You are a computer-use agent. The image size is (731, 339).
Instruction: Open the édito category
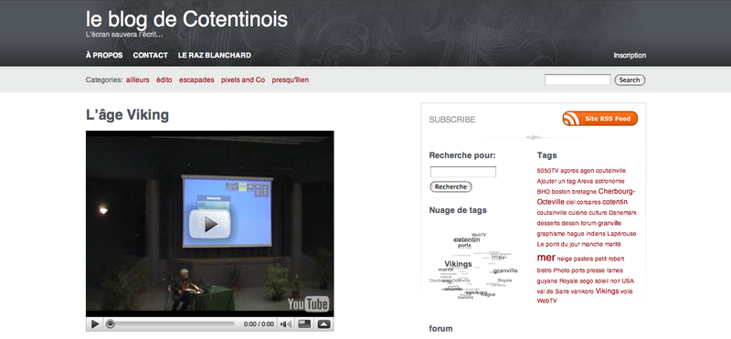click(164, 79)
